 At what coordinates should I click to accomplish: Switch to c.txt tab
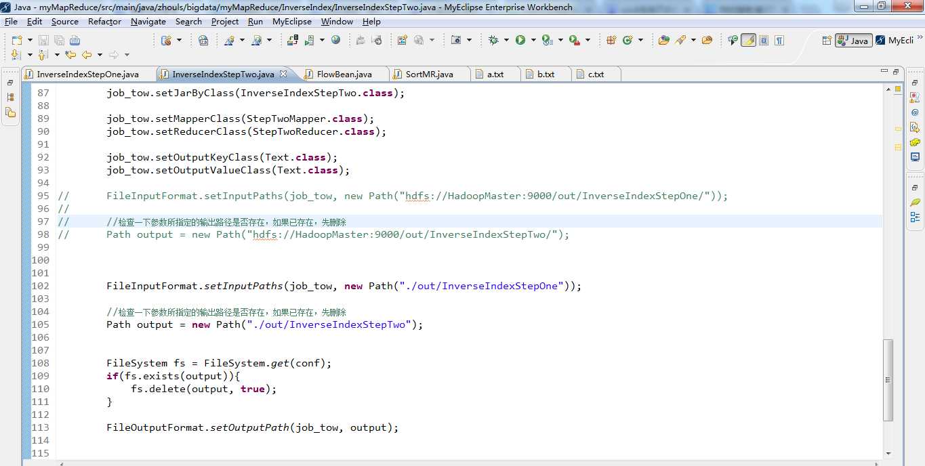click(x=596, y=75)
